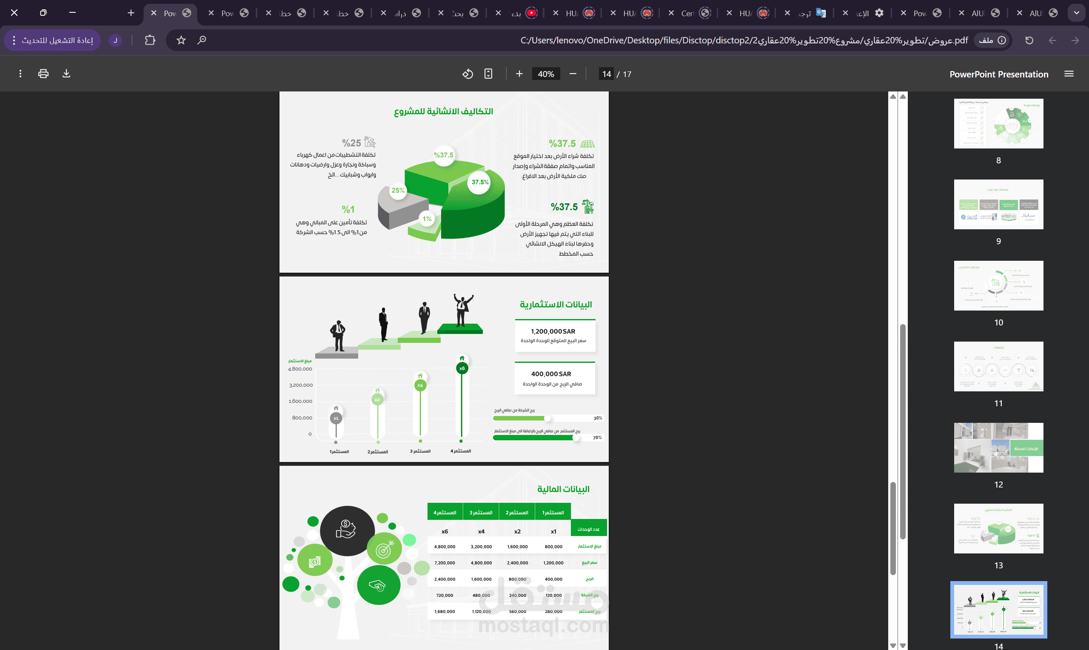Open a new browser tab
1089x650 pixels.
coord(131,13)
